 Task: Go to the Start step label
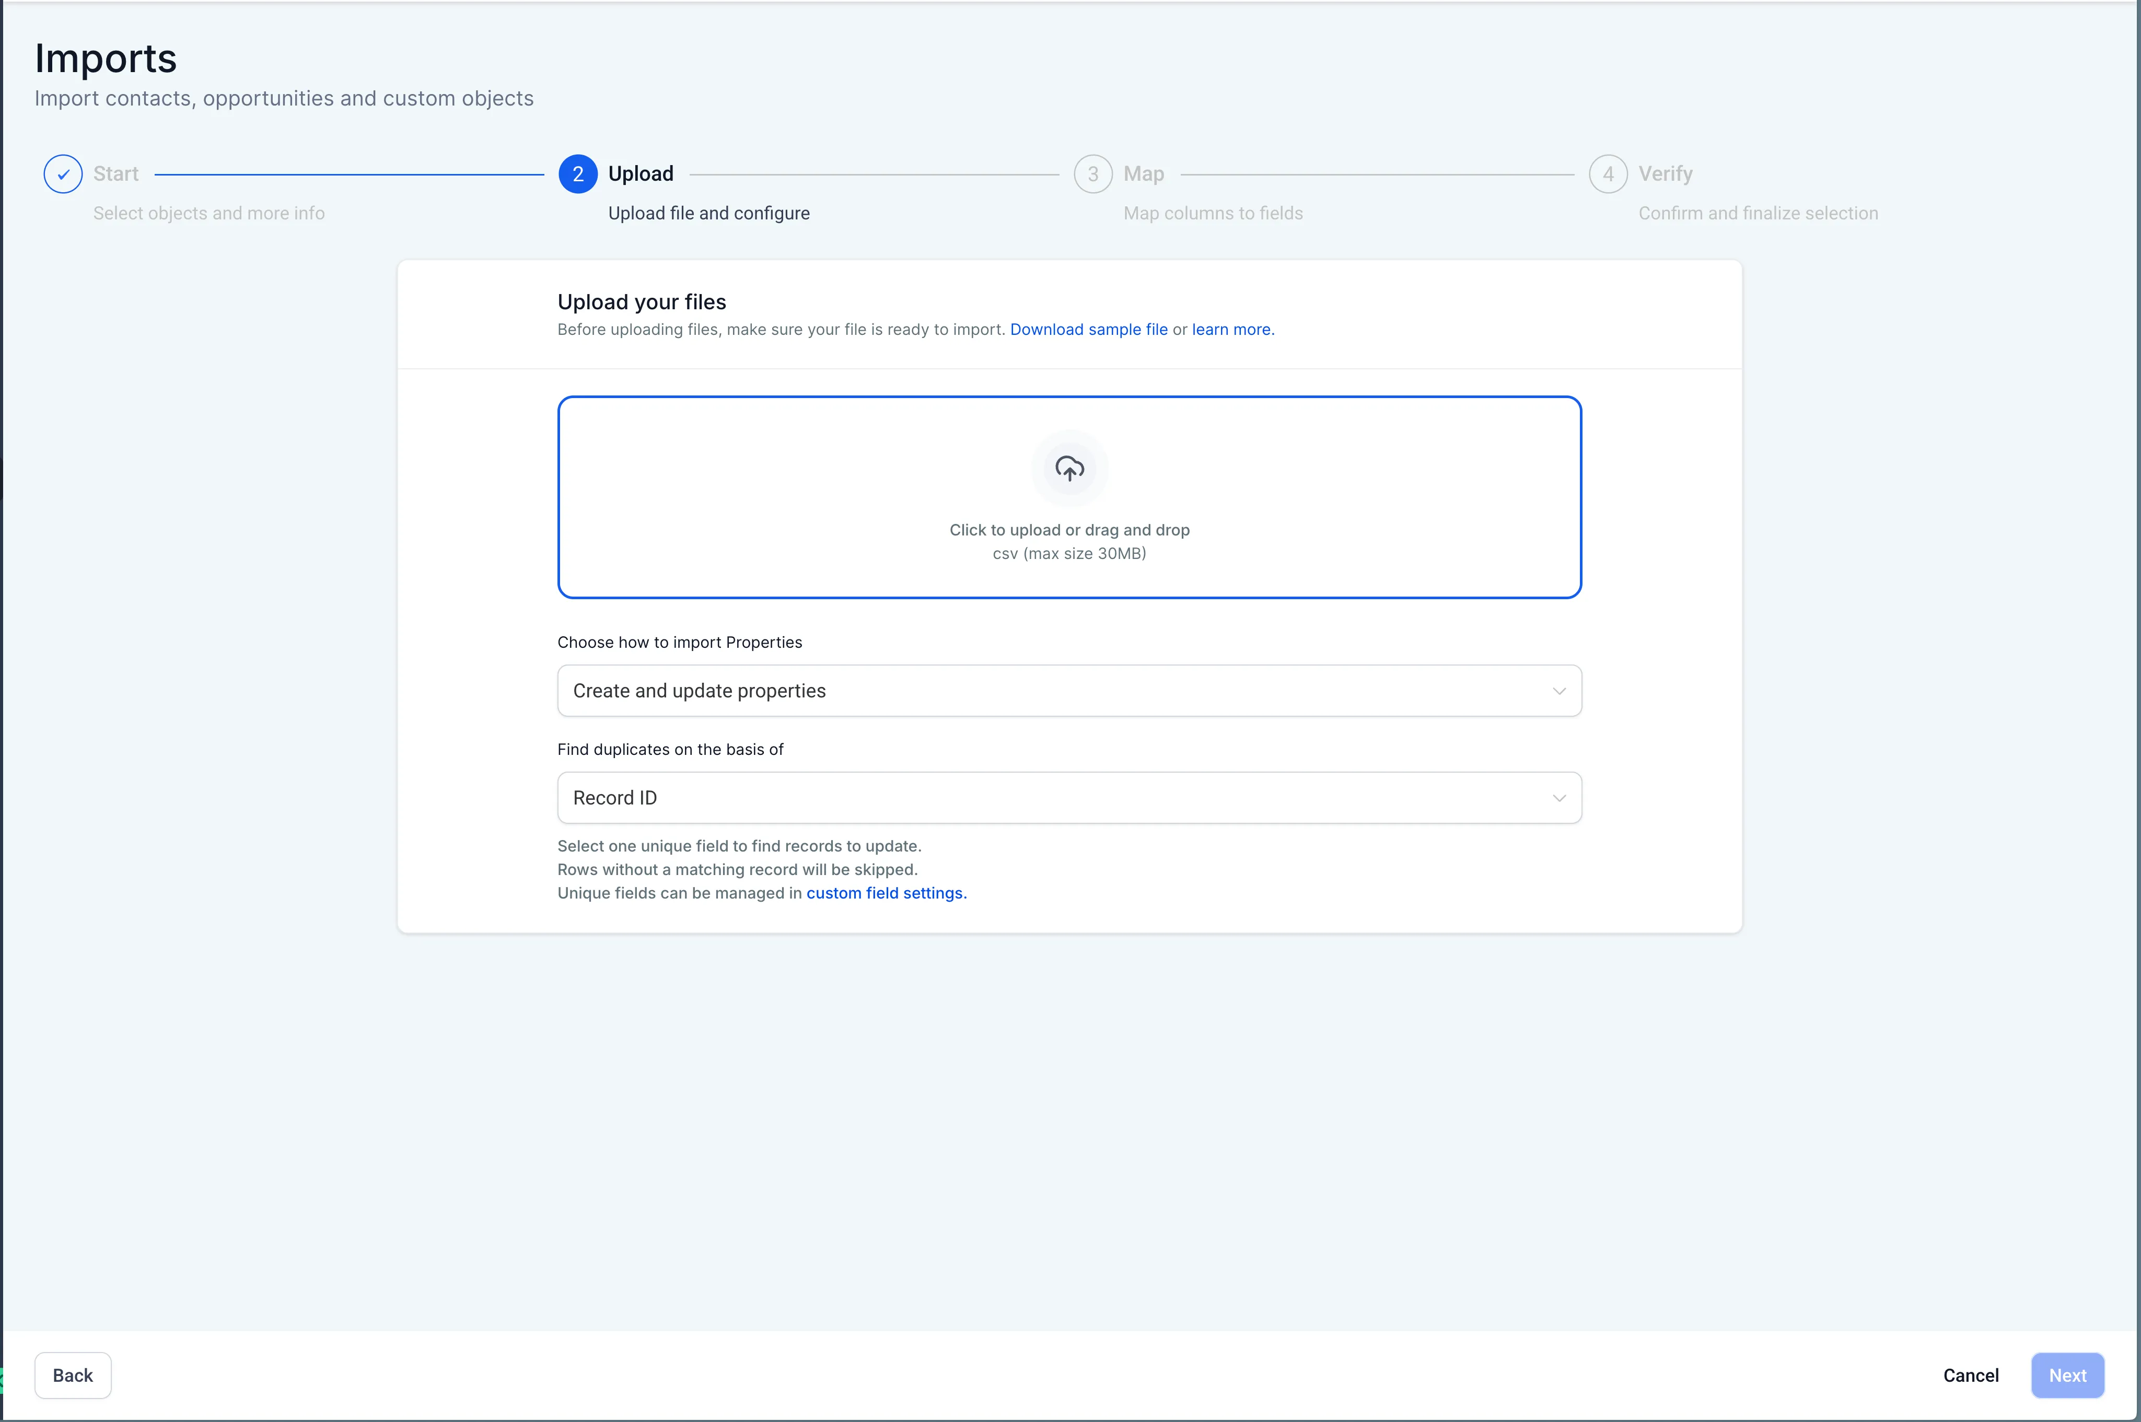(x=116, y=174)
